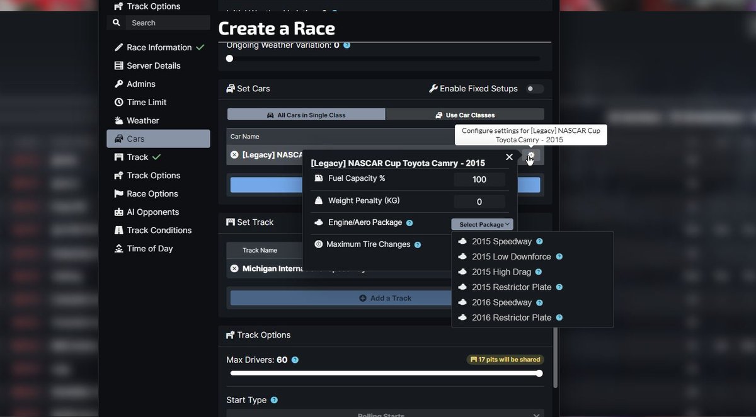This screenshot has width=756, height=417.
Task: Edit the Weight Penalty (KG) value
Action: (479, 202)
